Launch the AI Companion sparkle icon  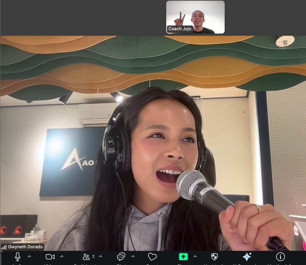click(247, 257)
